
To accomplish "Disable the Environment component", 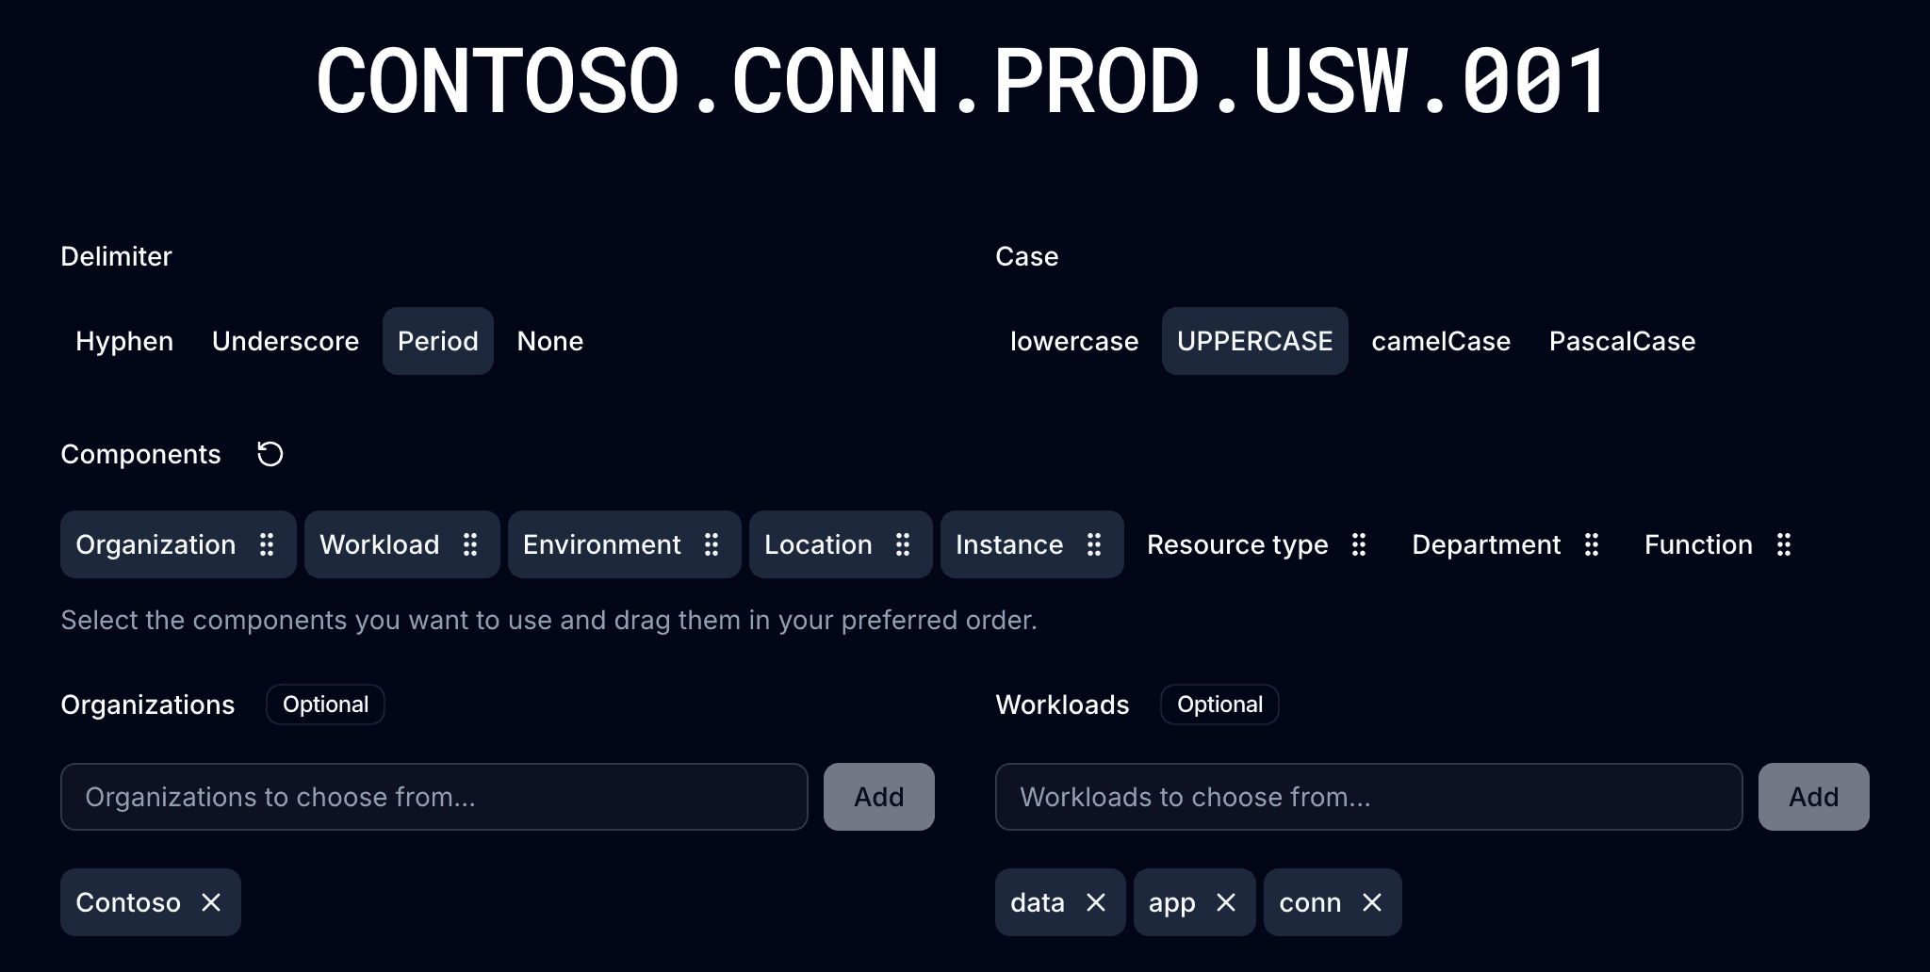I will click(x=601, y=544).
